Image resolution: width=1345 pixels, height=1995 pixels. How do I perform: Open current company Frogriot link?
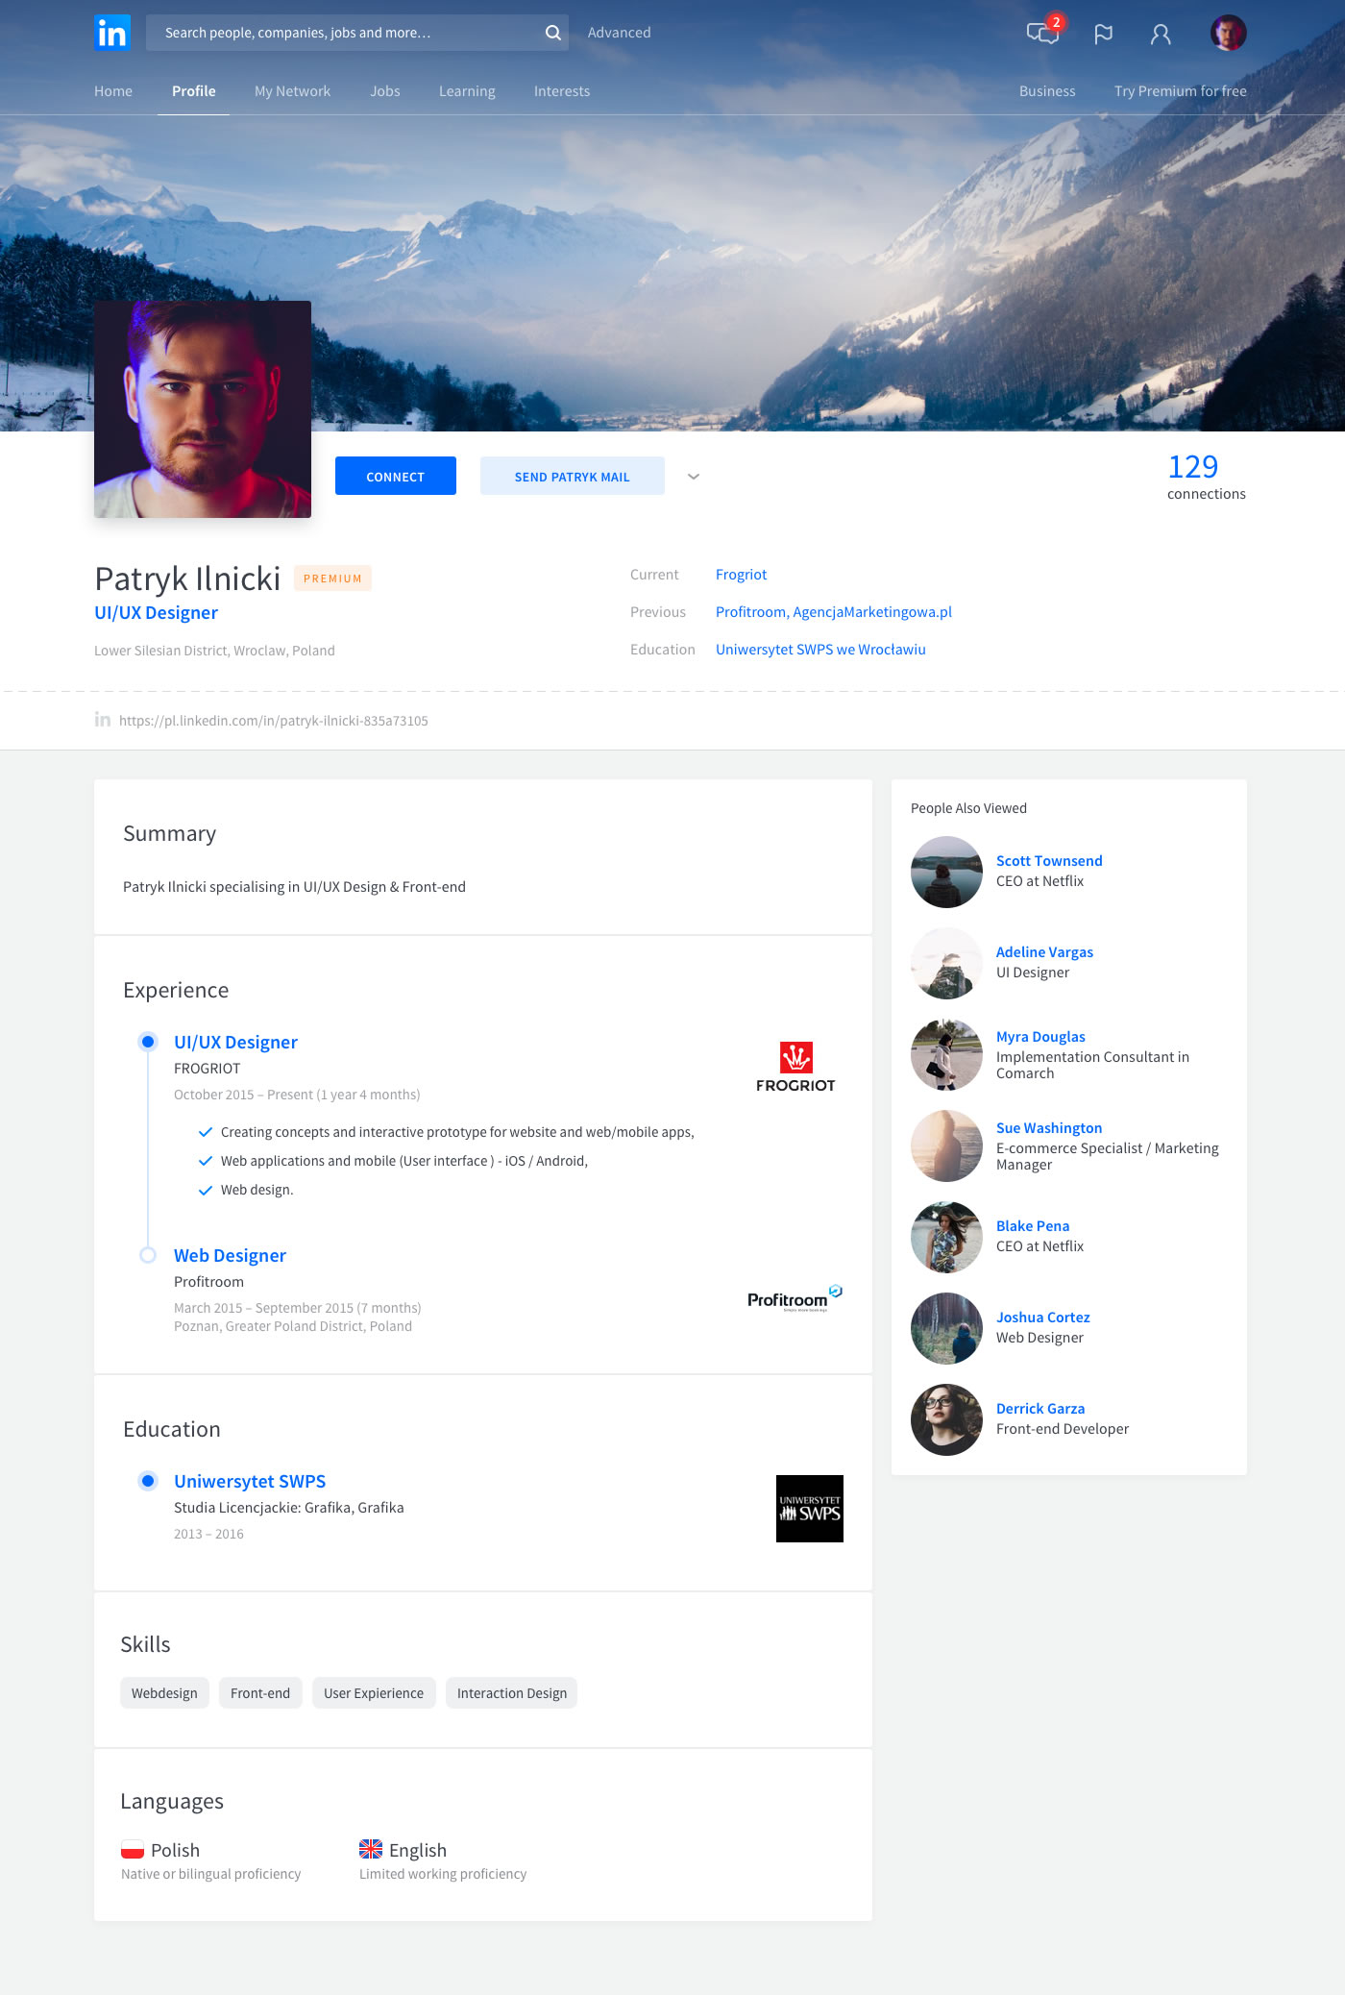[742, 575]
